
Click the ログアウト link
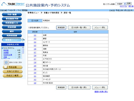[x=124, y=6]
